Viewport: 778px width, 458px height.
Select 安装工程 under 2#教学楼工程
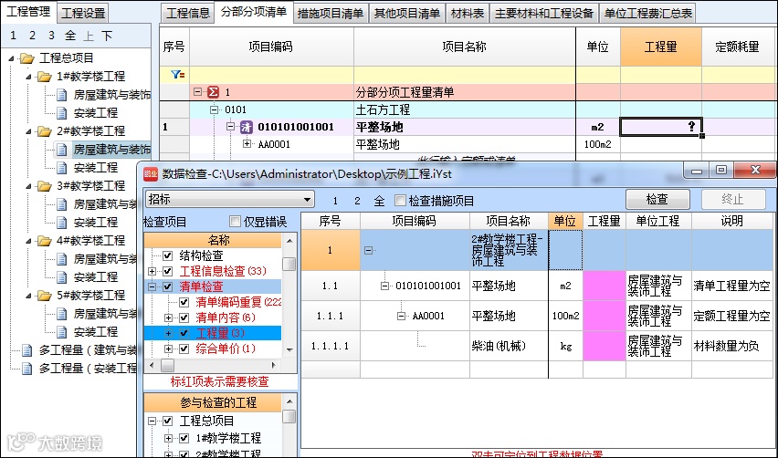click(96, 168)
